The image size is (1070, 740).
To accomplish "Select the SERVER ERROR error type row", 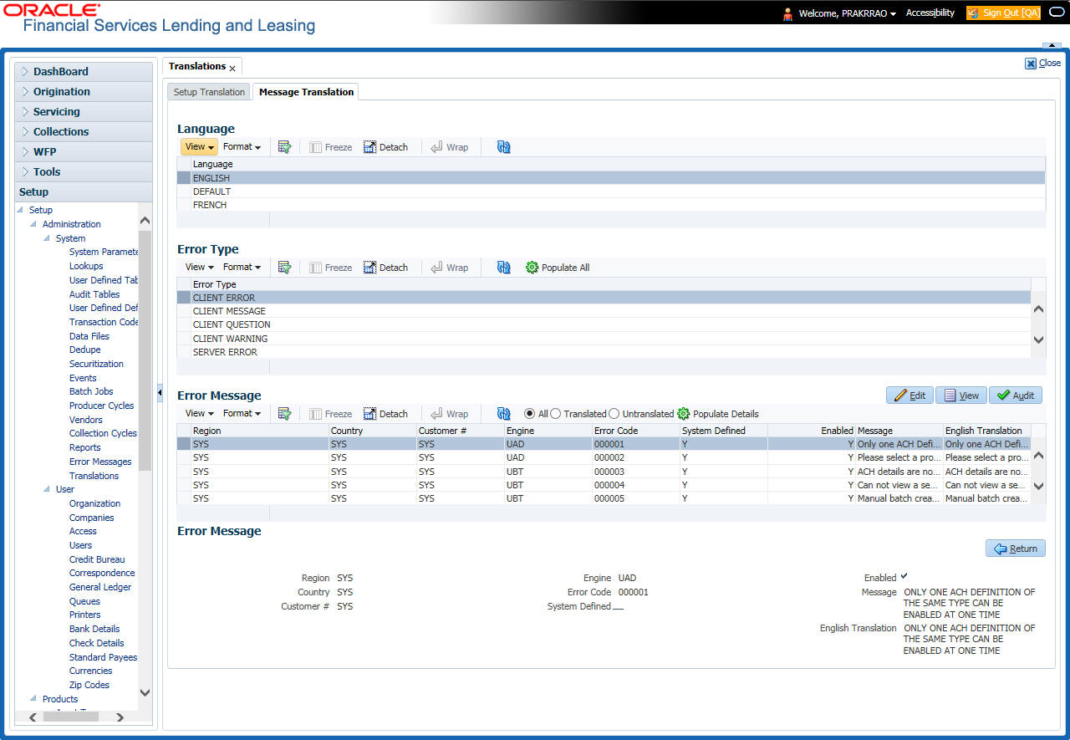I will [604, 352].
